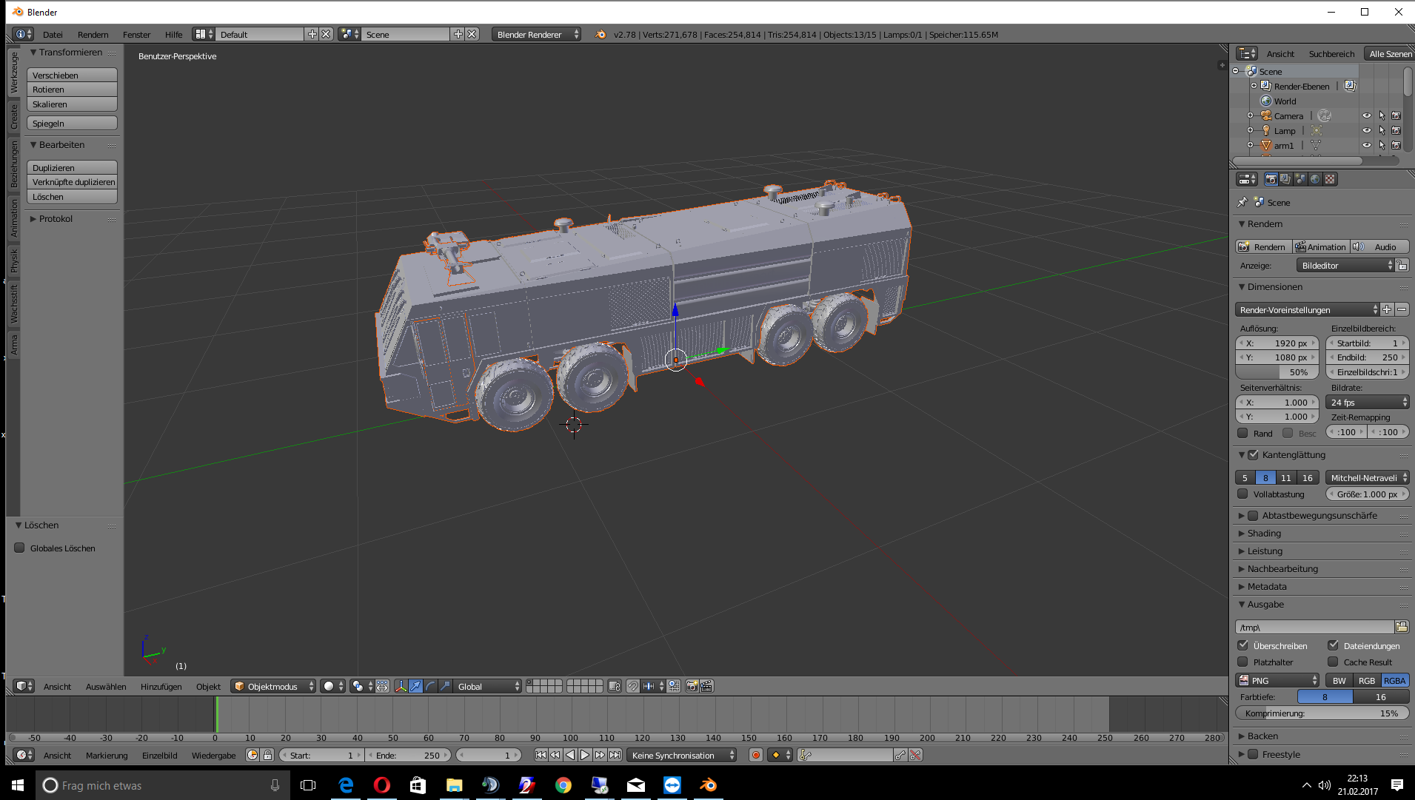Play animation forward in the timeline
1415x800 pixels.
[x=585, y=756]
